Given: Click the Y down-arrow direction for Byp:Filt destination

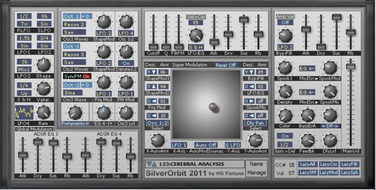Looking at the screenshot, I should [x=249, y=72].
